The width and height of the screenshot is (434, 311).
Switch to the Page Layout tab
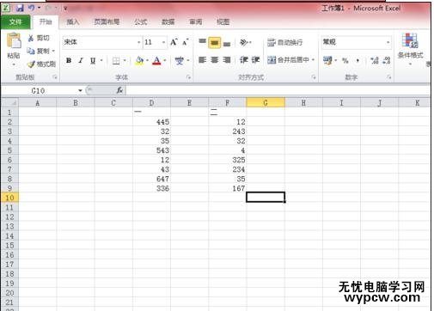point(107,21)
